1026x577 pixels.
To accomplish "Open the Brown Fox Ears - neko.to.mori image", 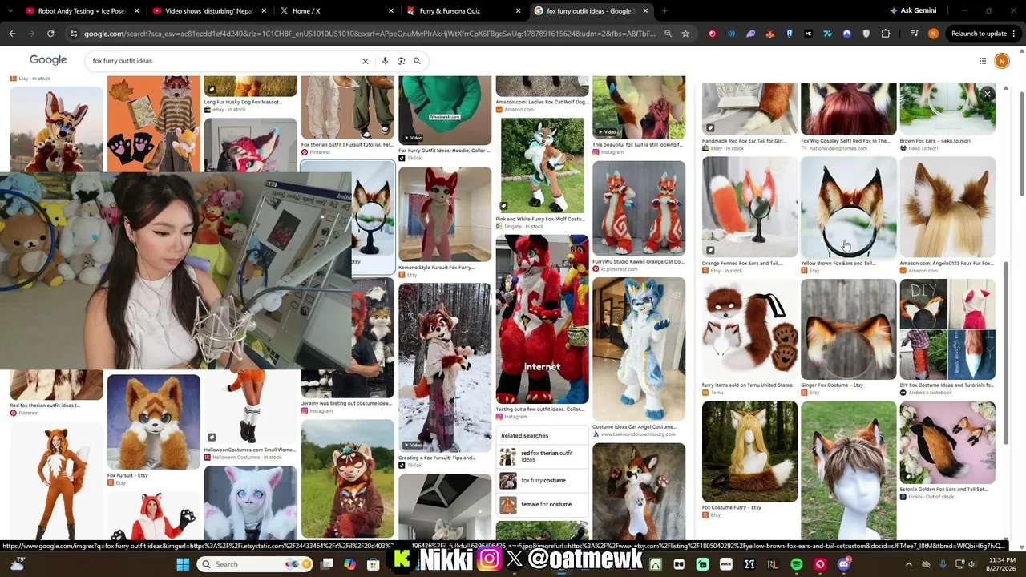I will tap(947, 109).
